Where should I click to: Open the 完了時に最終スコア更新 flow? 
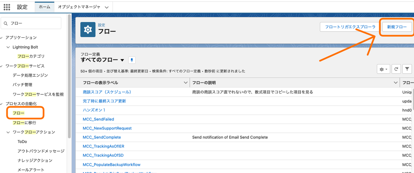pos(104,101)
